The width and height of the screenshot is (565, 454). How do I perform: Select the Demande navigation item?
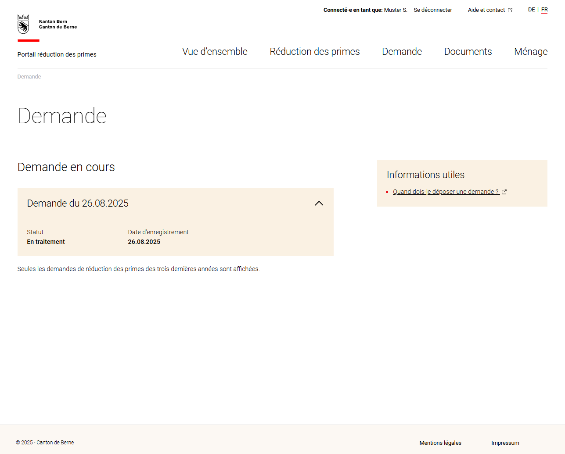pyautogui.click(x=402, y=51)
